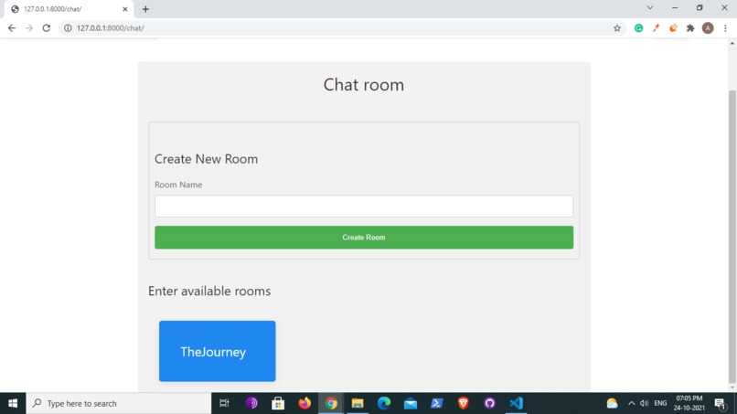
Task: Focus the Room Name input field
Action: [364, 207]
